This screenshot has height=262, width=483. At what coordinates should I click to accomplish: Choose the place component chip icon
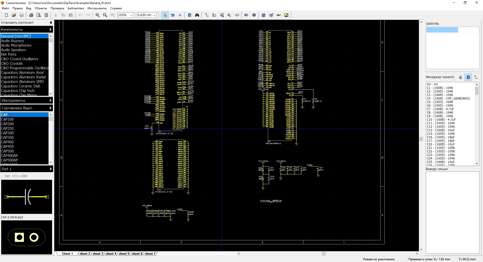point(189,15)
